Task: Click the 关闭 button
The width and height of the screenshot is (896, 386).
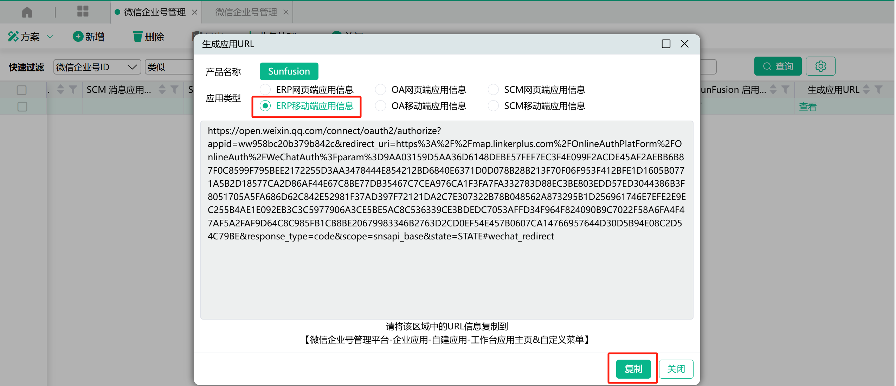Action: tap(676, 369)
